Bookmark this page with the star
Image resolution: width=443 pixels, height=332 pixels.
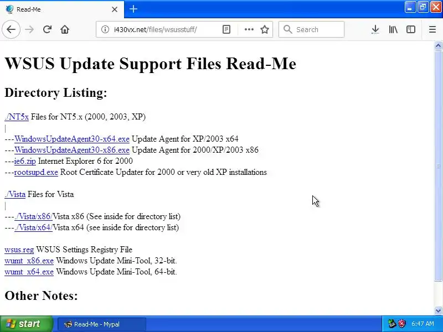point(265,29)
